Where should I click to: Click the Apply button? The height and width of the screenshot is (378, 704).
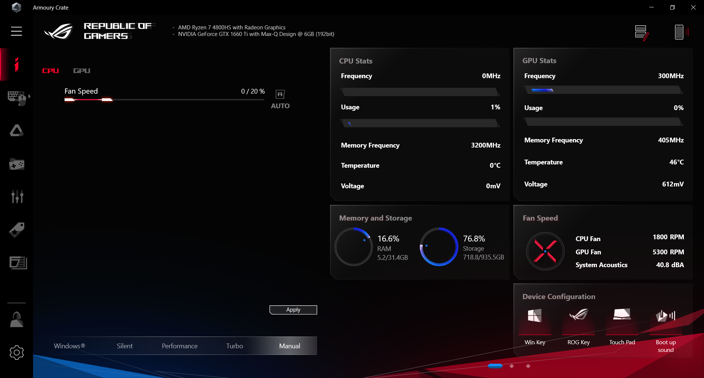[x=293, y=310]
